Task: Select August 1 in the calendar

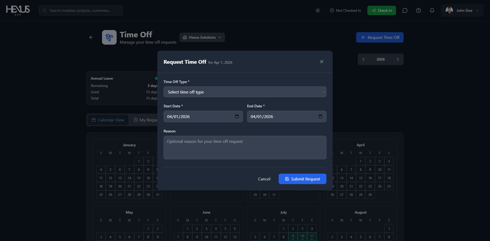Action: coord(389,229)
